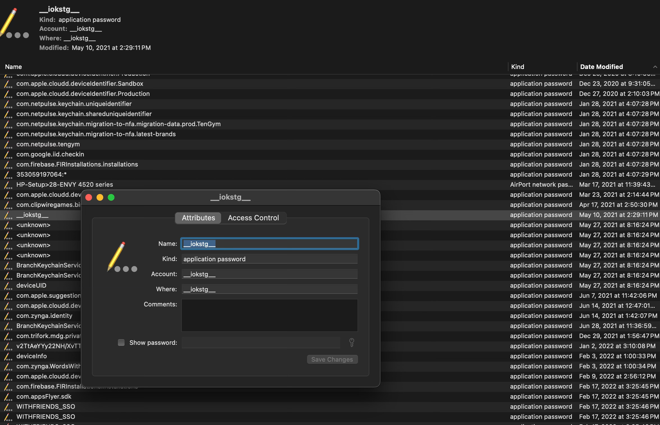Click pencil icon beside com.appsFlyer.sdk row
Screen dimensions: 660x425
pos(8,397)
